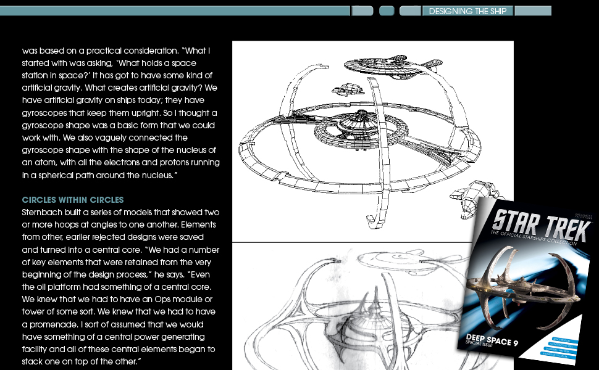Image resolution: width=599 pixels, height=370 pixels.
Task: Click the line ending 'stack one on top of the other.'
Action: (x=82, y=361)
